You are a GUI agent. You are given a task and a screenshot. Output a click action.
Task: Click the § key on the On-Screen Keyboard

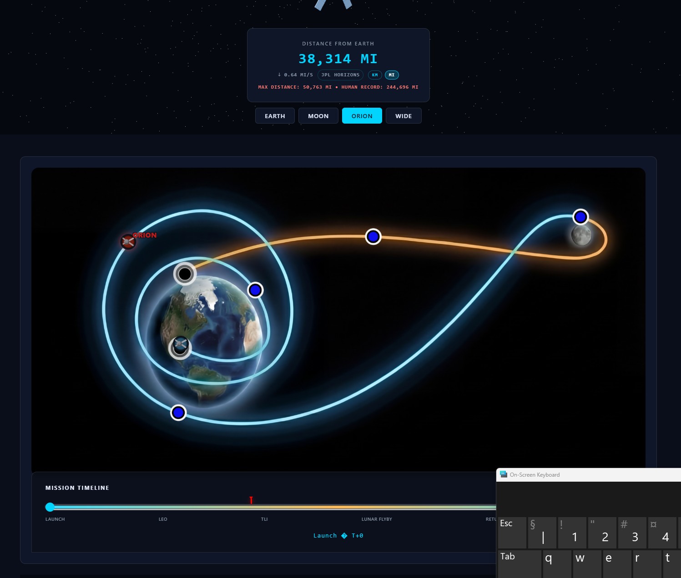point(542,533)
